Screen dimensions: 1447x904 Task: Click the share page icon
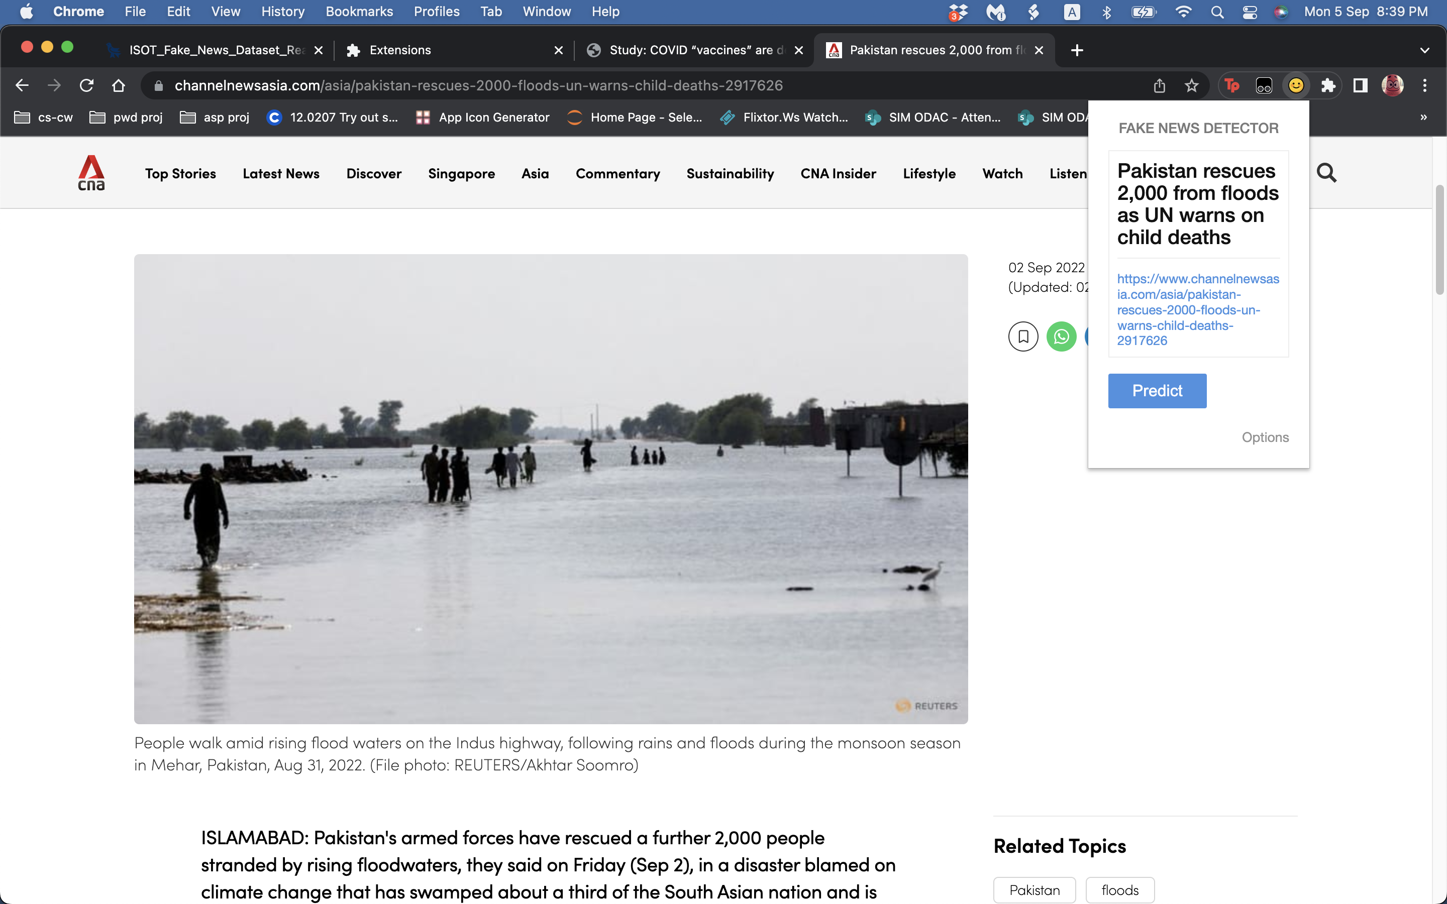click(x=1160, y=85)
